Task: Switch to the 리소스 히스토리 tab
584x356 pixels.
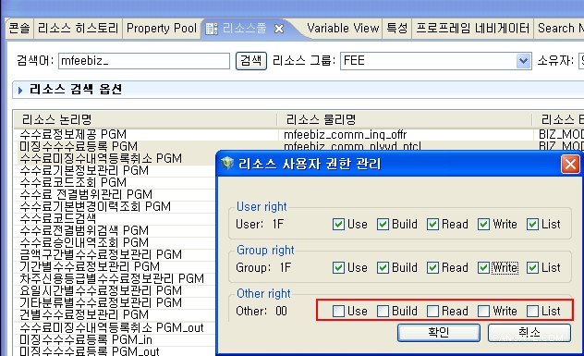Action: (78, 29)
